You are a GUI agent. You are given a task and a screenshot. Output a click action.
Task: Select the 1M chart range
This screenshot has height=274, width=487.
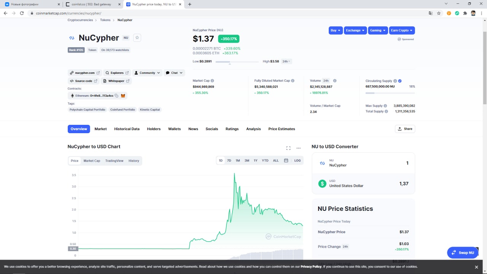pos(238,161)
